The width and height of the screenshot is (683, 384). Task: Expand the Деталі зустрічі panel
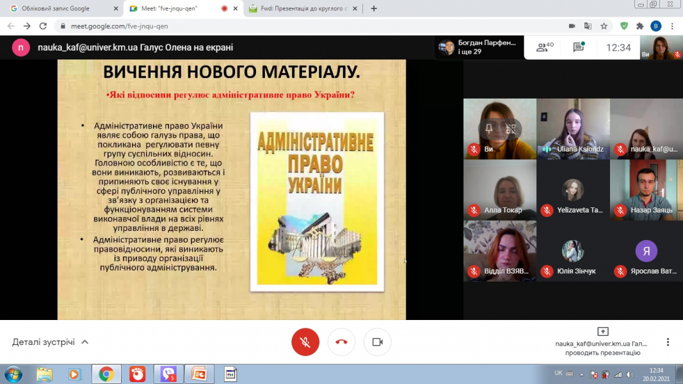tap(50, 342)
